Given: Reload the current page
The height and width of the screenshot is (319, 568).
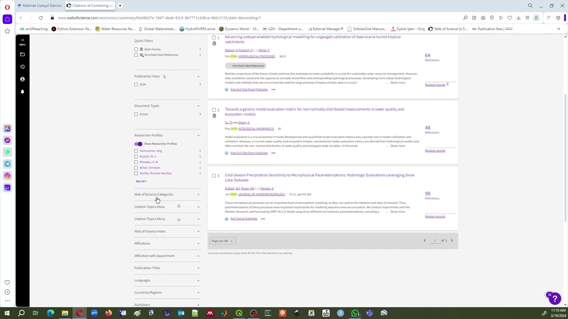Looking at the screenshot, I should coord(40,18).
